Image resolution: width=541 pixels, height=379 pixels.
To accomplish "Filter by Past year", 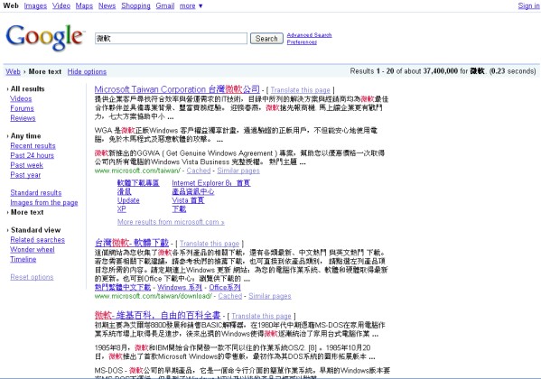I will (x=25, y=175).
